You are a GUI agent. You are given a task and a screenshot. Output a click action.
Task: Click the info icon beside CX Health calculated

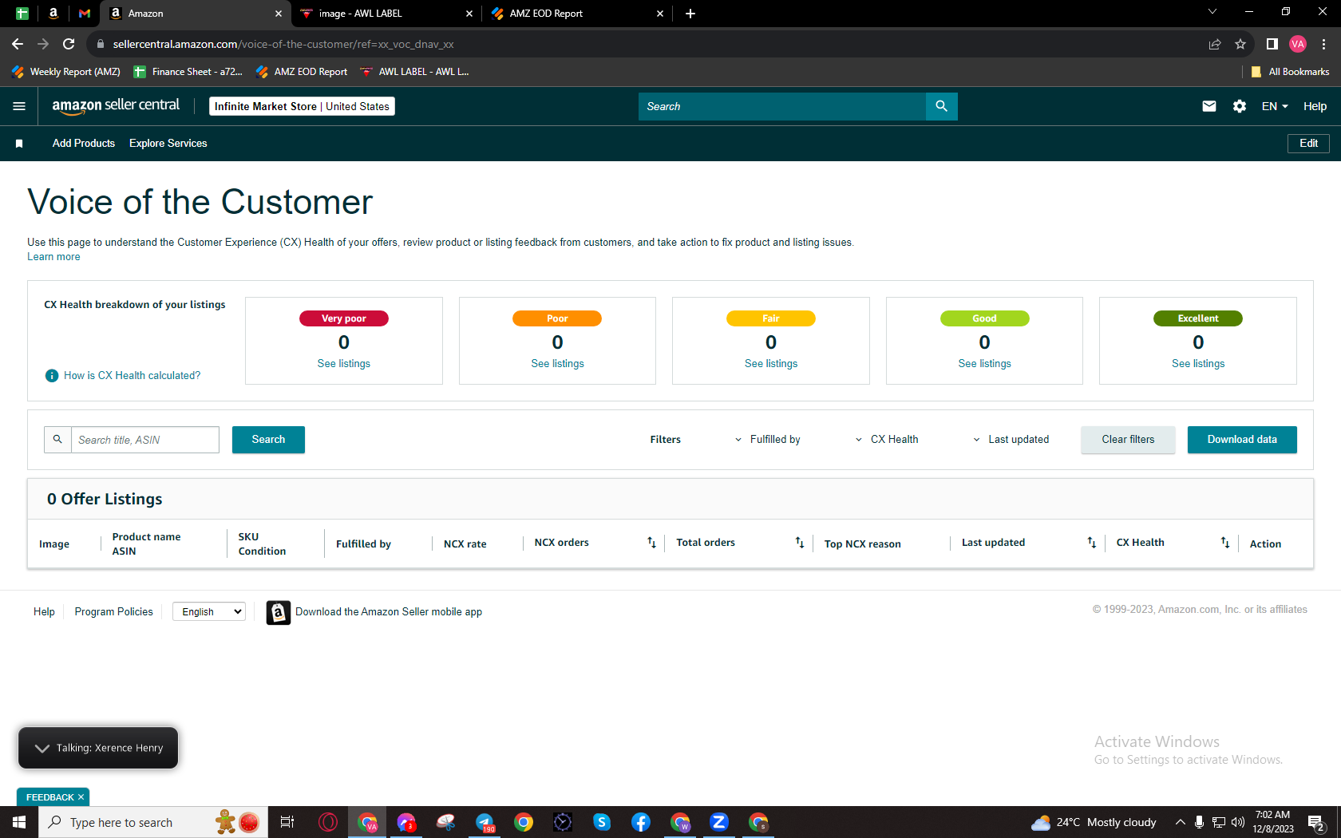tap(52, 375)
